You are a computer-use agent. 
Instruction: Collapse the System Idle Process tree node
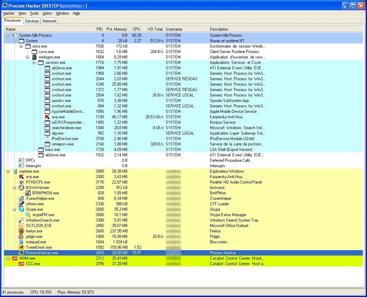point(8,35)
